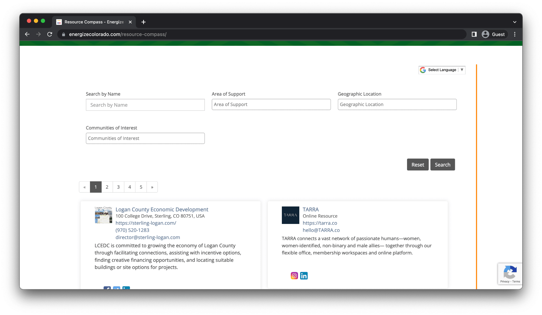Click the reCAPTCHA badge icon
Viewport: 542px width, 315px height.
(x=510, y=272)
